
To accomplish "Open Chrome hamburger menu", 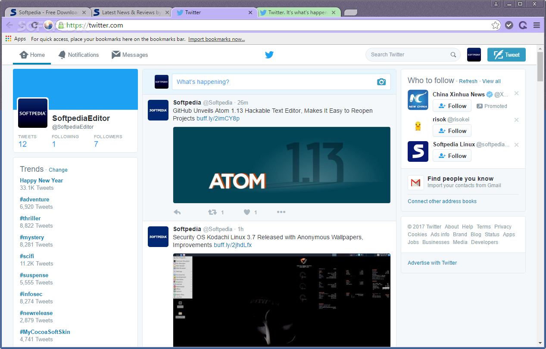I will [x=537, y=25].
